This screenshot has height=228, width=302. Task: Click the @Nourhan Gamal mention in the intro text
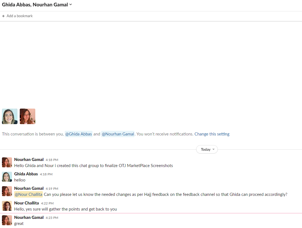click(118, 134)
